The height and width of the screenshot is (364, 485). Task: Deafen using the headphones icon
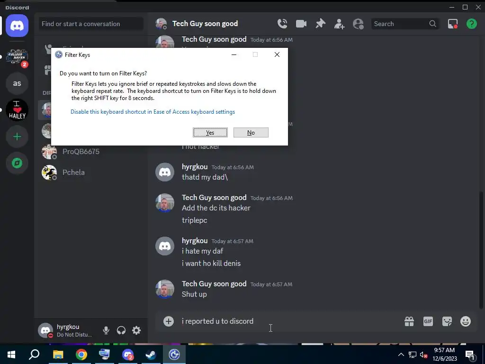click(121, 330)
